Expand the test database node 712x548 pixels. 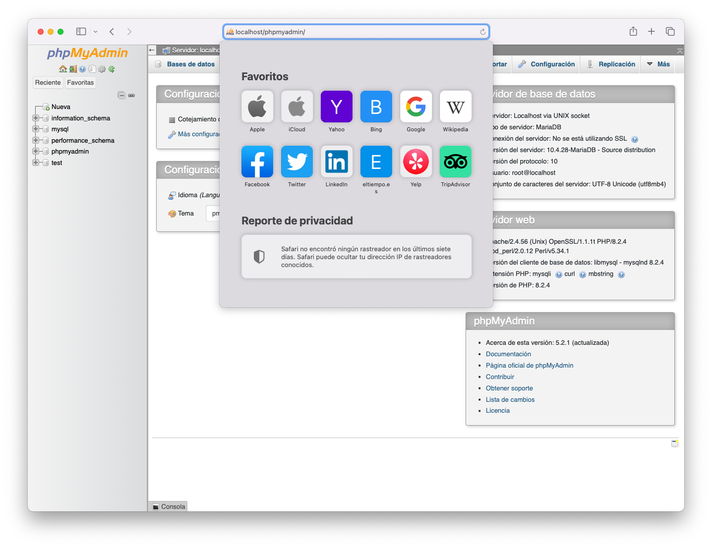[36, 163]
